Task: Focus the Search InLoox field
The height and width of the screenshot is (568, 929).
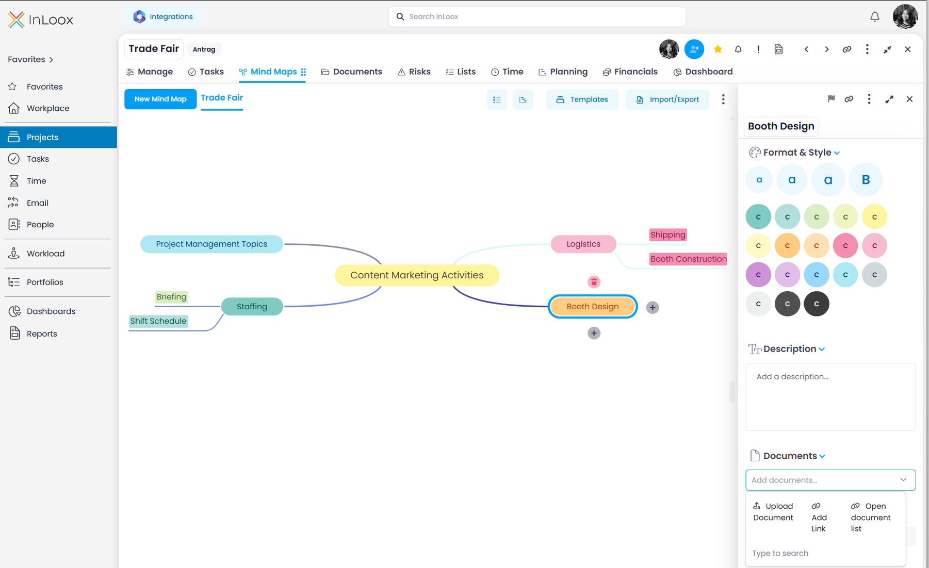Action: pos(537,16)
